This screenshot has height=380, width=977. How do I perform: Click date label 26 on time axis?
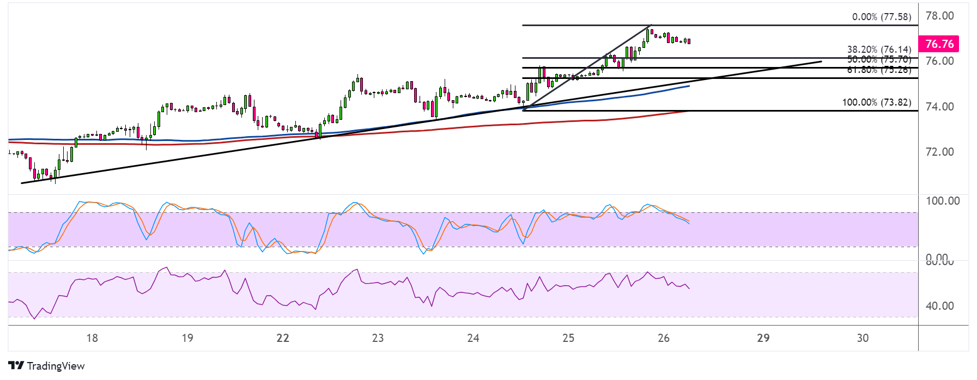(x=664, y=338)
